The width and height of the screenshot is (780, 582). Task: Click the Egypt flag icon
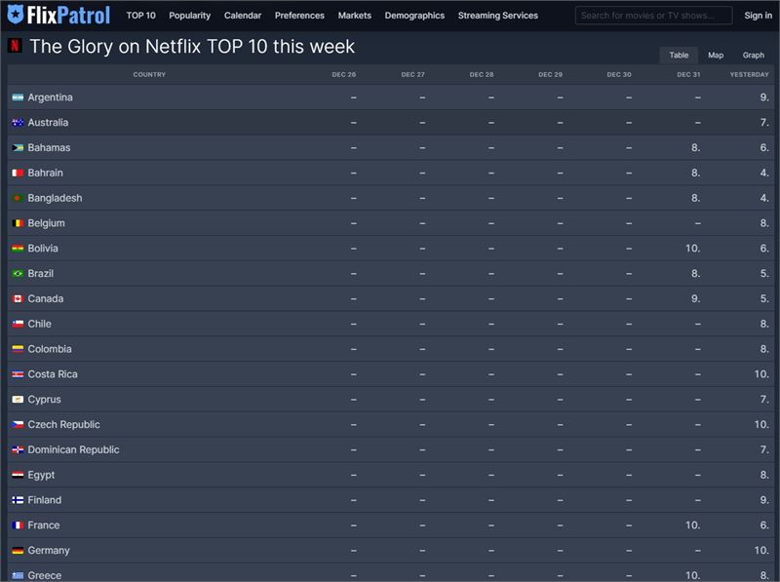(18, 475)
